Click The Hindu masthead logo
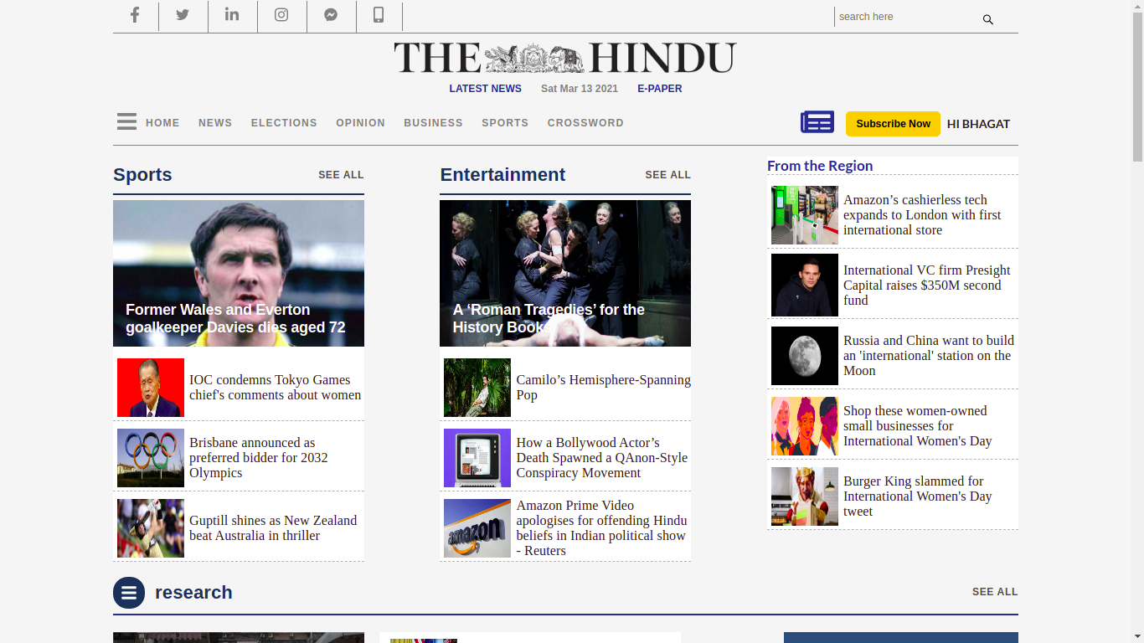The image size is (1144, 643). click(565, 58)
